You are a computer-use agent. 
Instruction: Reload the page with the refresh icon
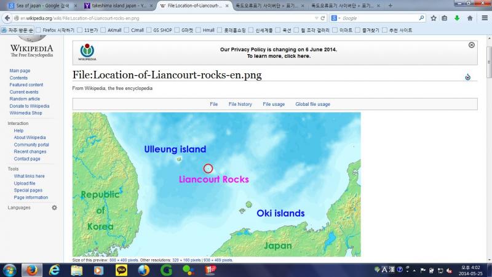tap(322, 18)
